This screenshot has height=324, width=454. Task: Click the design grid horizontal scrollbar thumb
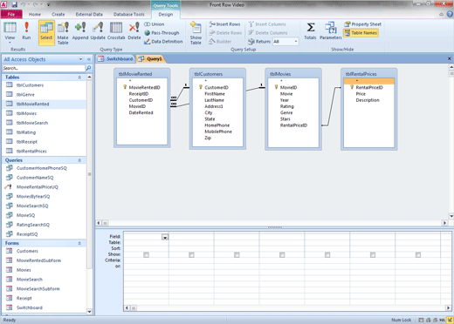[x=134, y=308]
